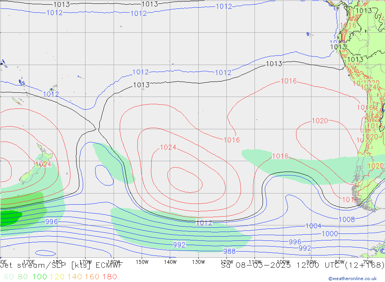Screen dimensions: 385x282
Task: Select the 100W longitude label
Action: (283, 262)
